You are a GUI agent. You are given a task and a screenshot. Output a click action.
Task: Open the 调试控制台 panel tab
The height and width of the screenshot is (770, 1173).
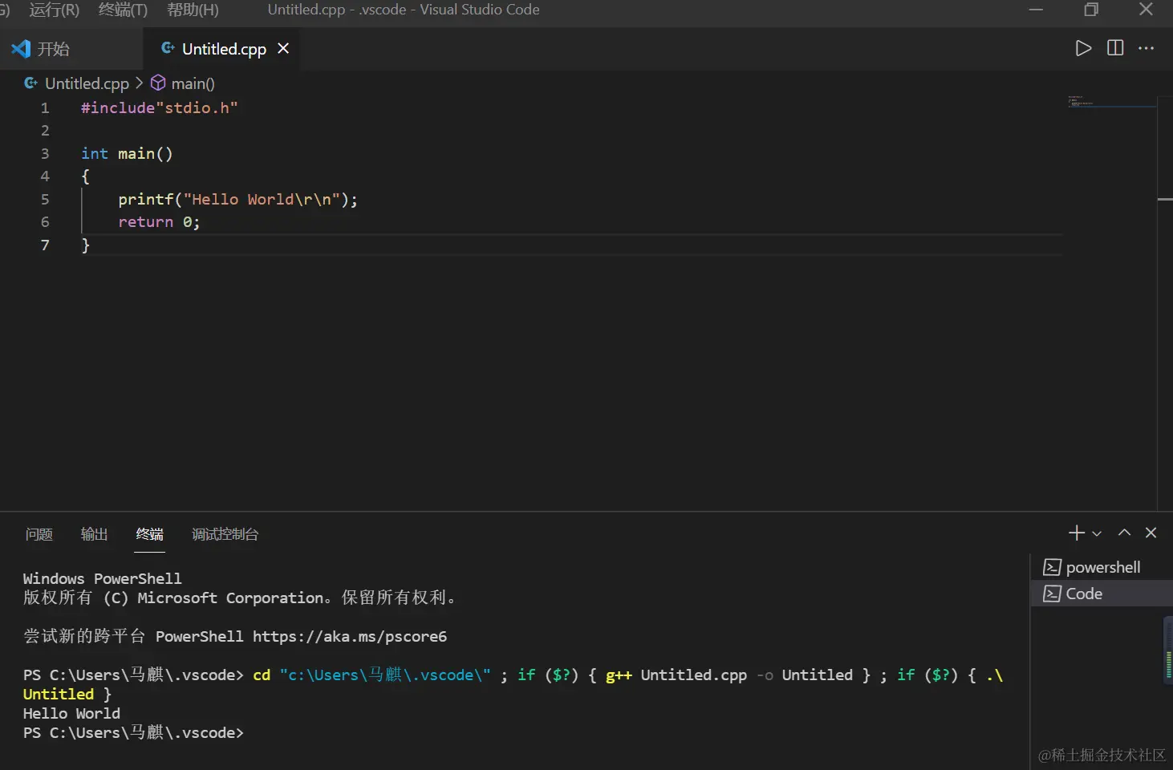click(x=225, y=534)
